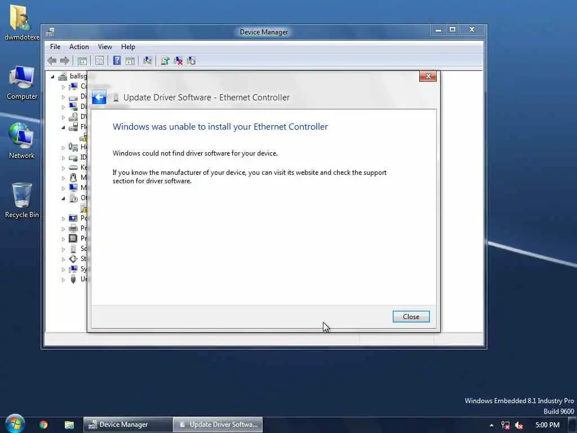Screen dimensions: 577x433
Task: Select the Network desktop icon
Action: (22, 140)
